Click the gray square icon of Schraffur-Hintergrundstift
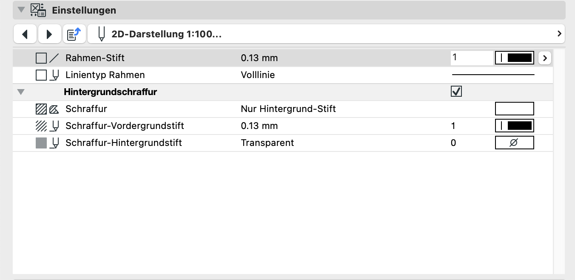575x280 pixels. click(41, 143)
